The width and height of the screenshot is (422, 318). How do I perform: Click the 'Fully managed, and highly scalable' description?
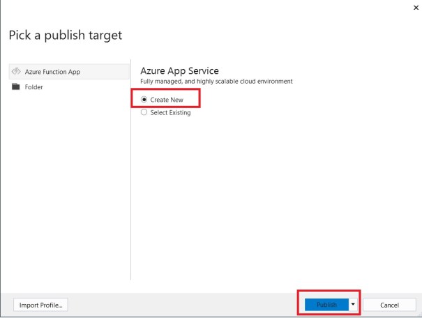[x=216, y=82]
